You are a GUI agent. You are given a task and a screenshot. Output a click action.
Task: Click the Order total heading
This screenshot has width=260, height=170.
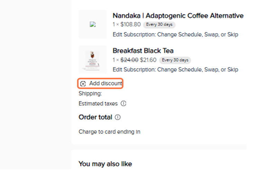95,117
